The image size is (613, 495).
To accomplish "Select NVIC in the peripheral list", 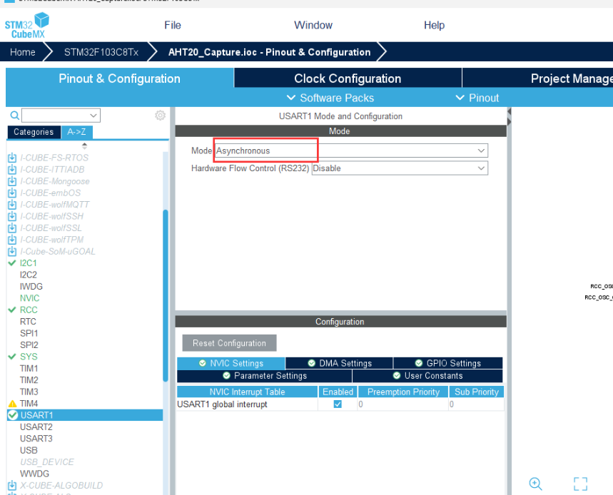I will (x=30, y=298).
